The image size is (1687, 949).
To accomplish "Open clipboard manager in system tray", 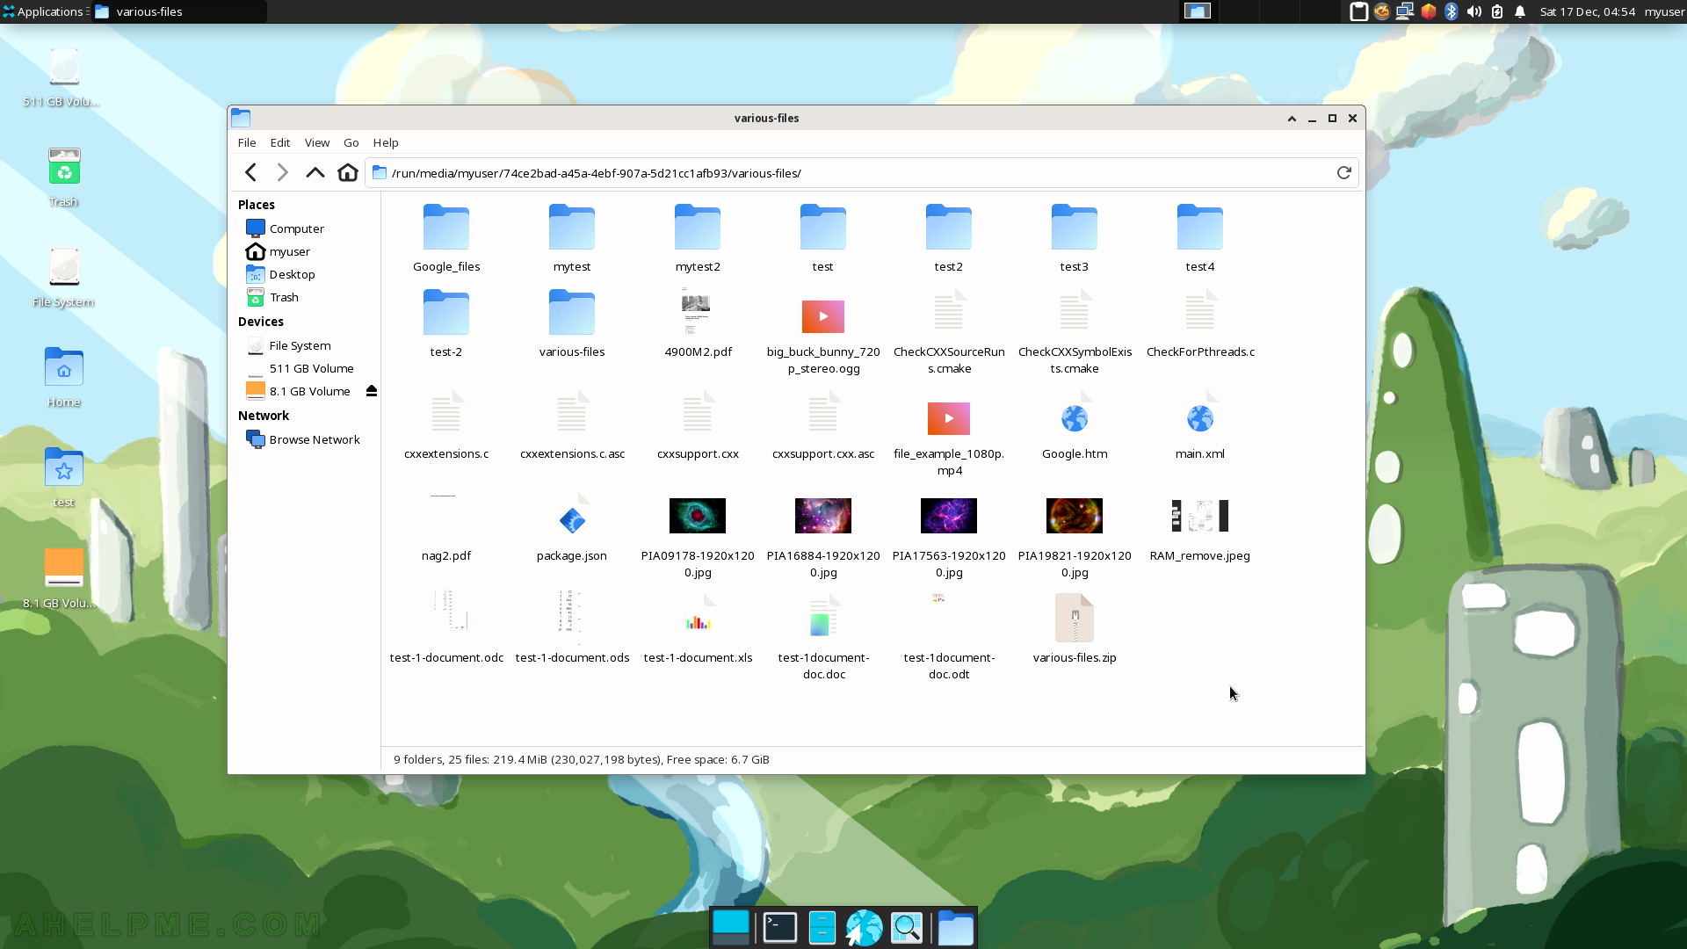I will [x=1358, y=11].
